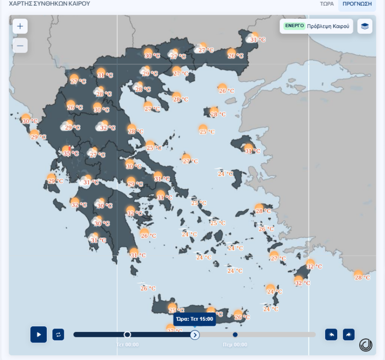This screenshot has height=360, width=385.
Task: Step forward using the forward arrow icon
Action: pos(349,334)
